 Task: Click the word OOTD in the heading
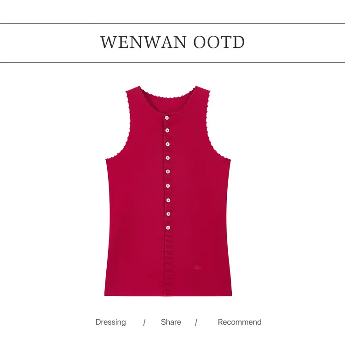click(219, 42)
